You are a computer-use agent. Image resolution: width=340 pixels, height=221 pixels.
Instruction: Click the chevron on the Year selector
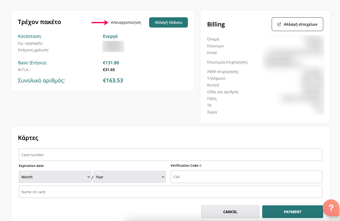click(x=163, y=177)
